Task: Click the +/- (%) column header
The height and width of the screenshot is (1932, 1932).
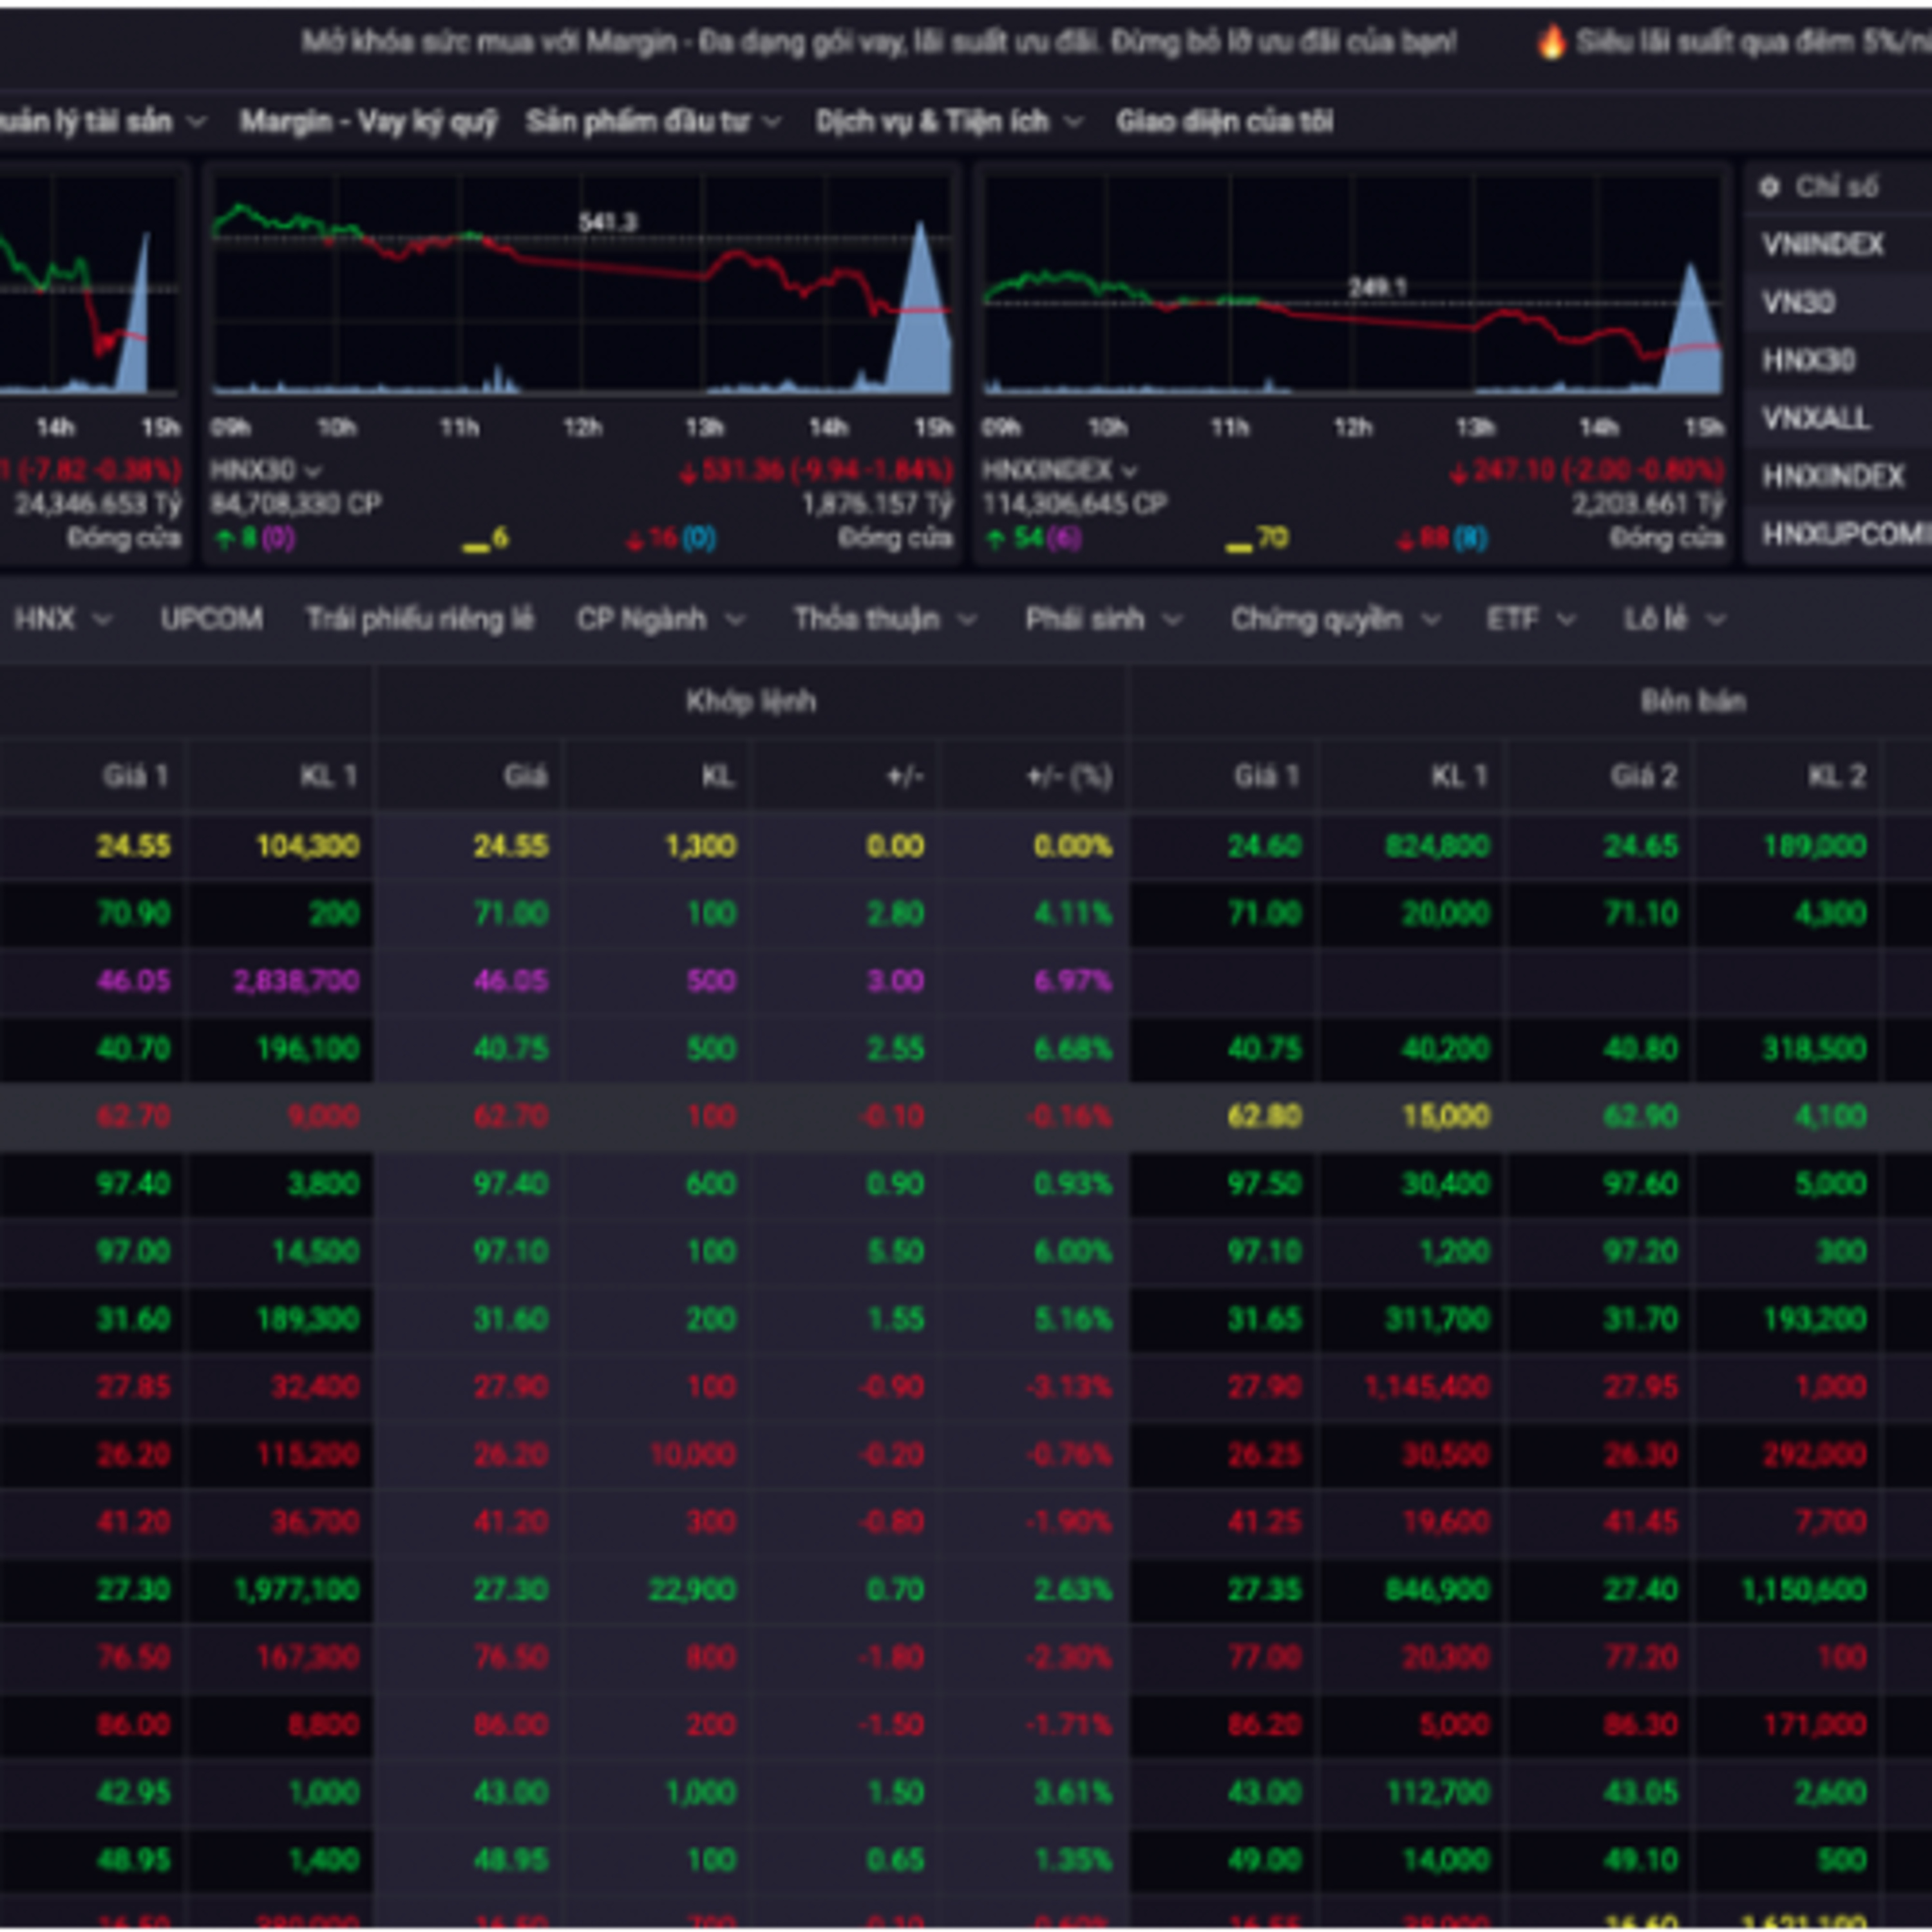Action: [1068, 776]
